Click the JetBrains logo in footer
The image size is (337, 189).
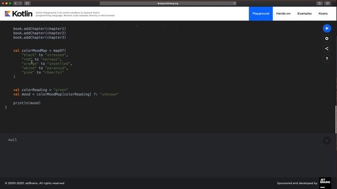tap(325, 183)
